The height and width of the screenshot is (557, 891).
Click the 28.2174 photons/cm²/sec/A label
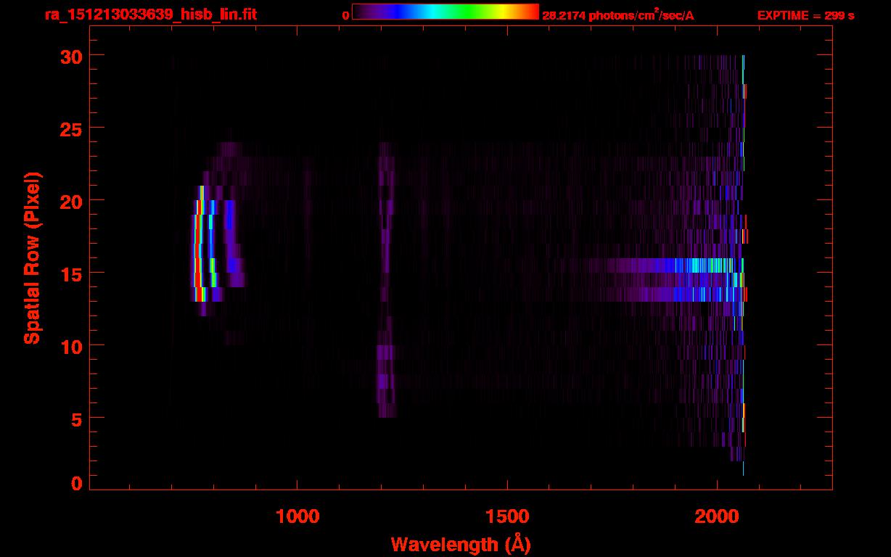coord(617,15)
